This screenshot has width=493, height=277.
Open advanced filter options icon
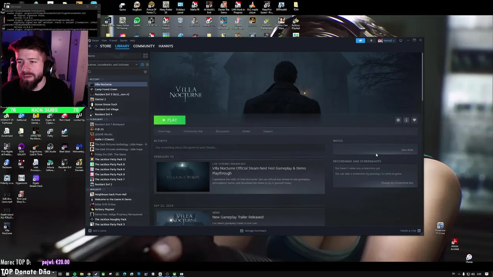point(145,72)
